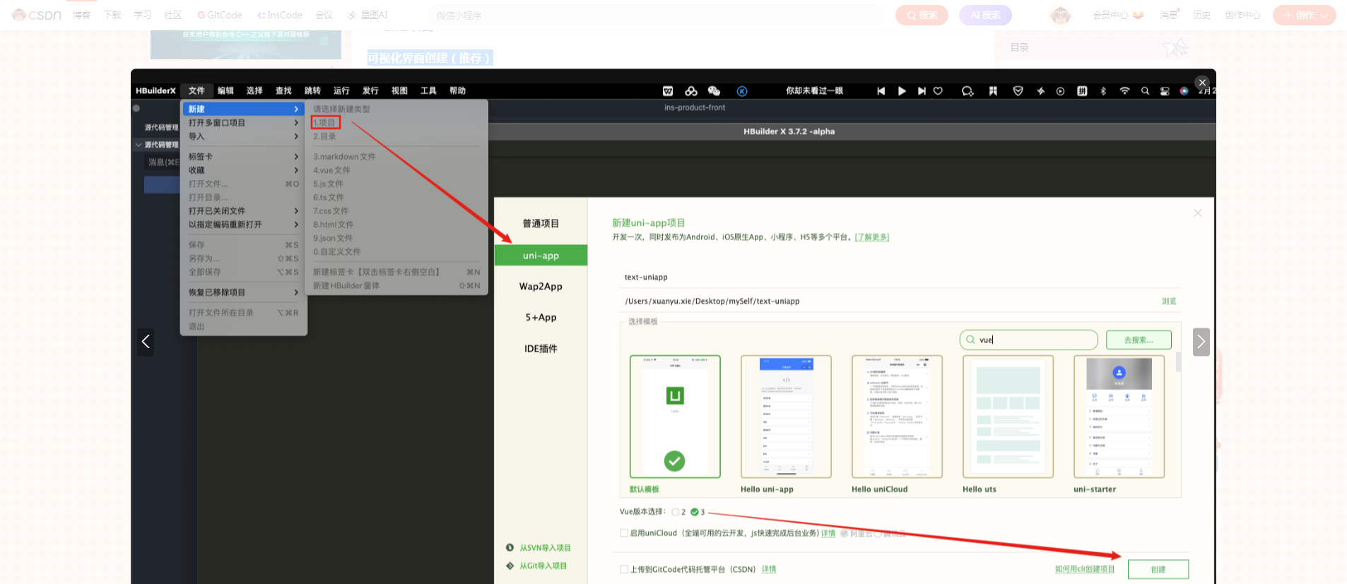The width and height of the screenshot is (1347, 584).
Task: Launch Siri from the menu bar
Action: [1184, 91]
